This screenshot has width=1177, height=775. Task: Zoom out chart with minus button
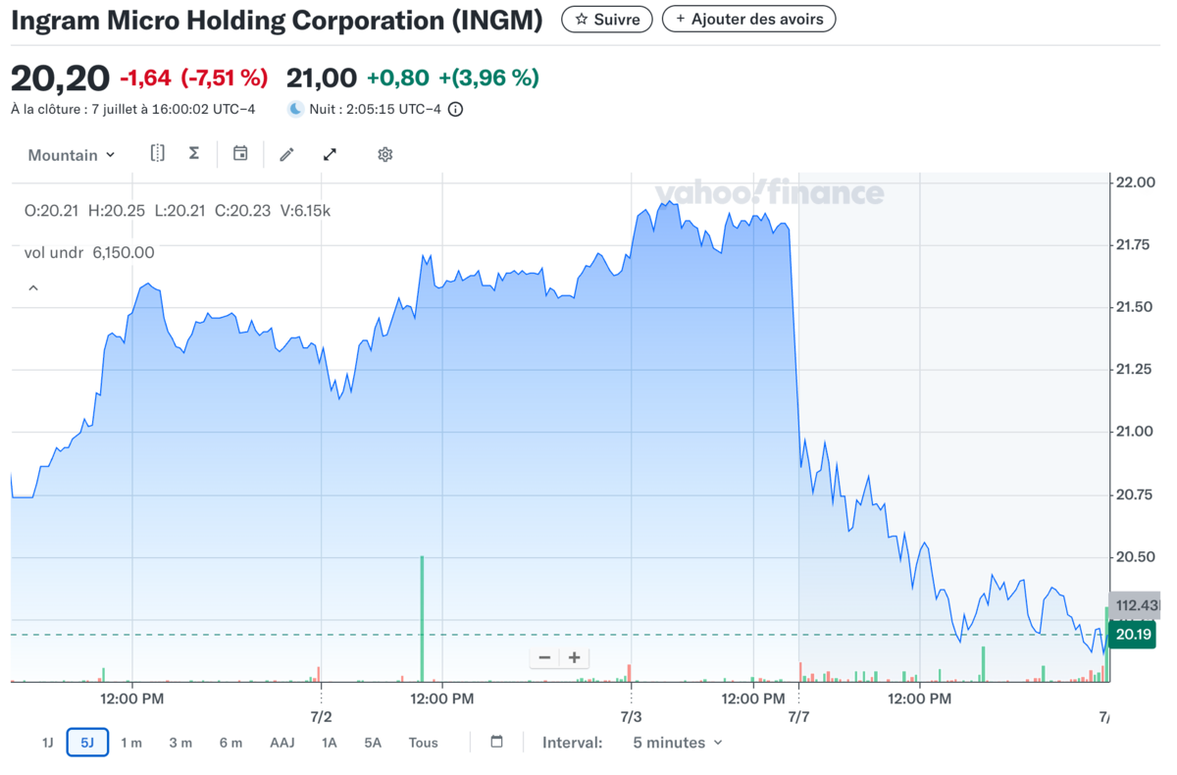(544, 657)
